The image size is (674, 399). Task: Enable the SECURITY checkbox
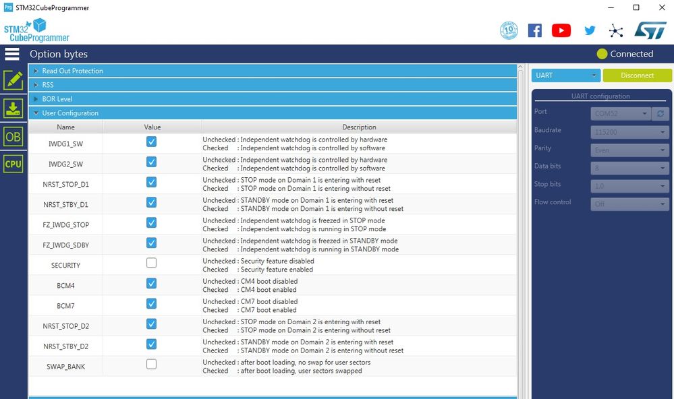151,263
